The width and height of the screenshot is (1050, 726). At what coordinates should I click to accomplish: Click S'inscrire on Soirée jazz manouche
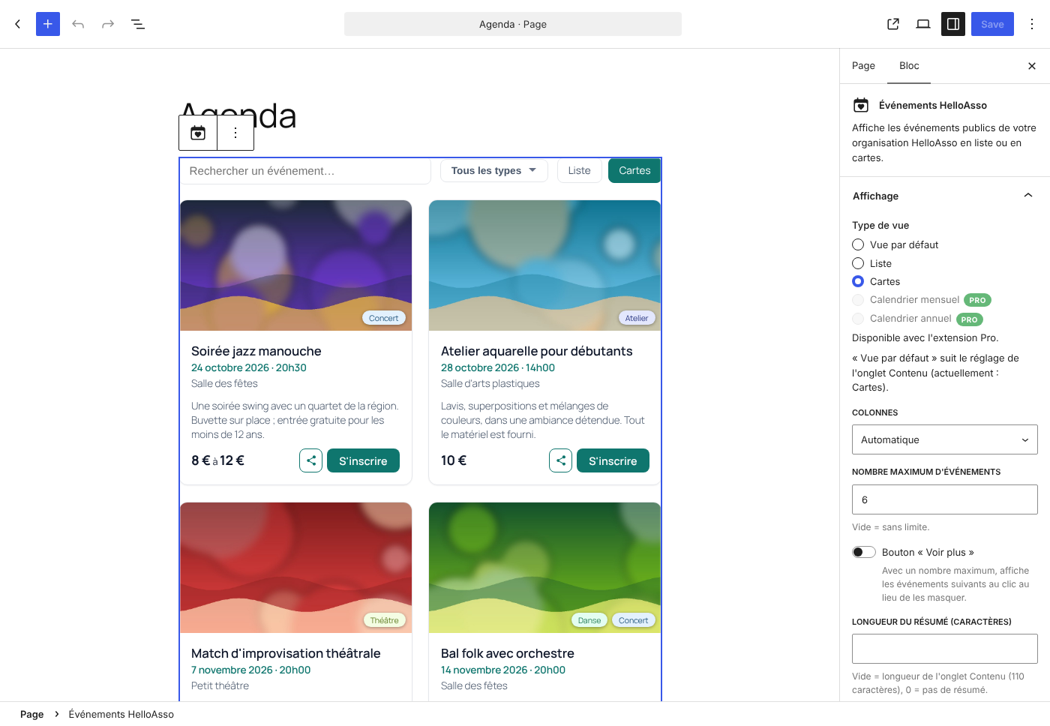363,460
